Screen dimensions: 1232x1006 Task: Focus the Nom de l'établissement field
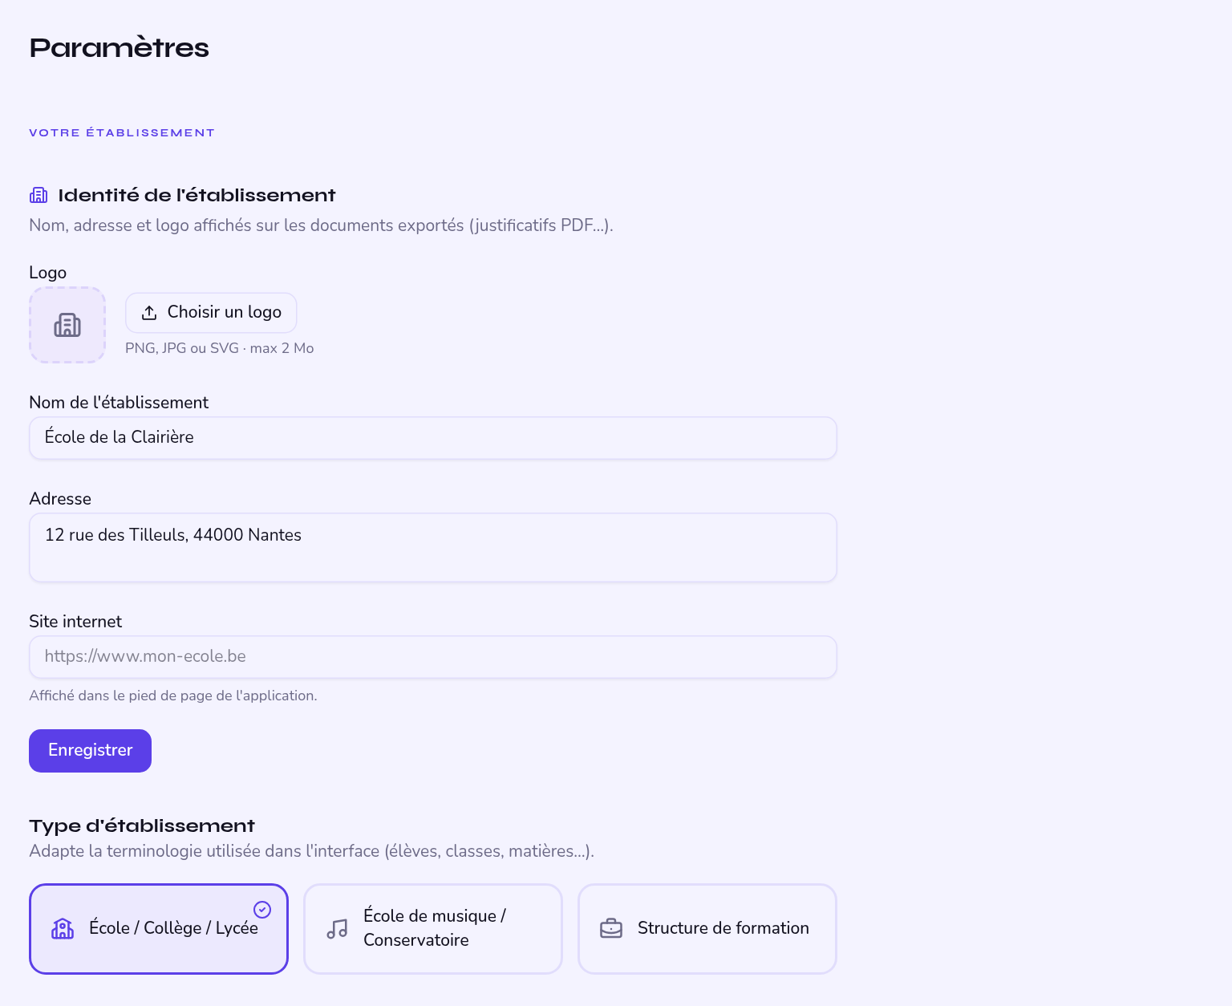pos(433,438)
